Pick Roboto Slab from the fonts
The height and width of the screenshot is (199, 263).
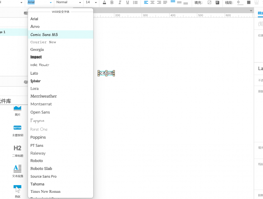point(41,168)
